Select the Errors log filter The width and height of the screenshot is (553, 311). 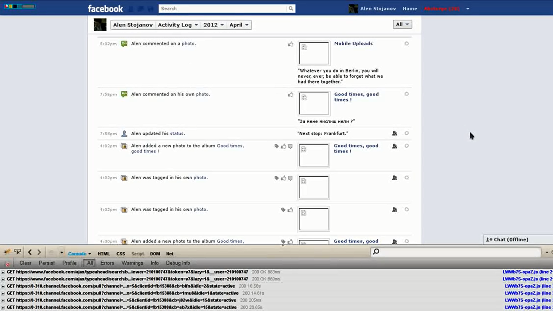click(107, 263)
